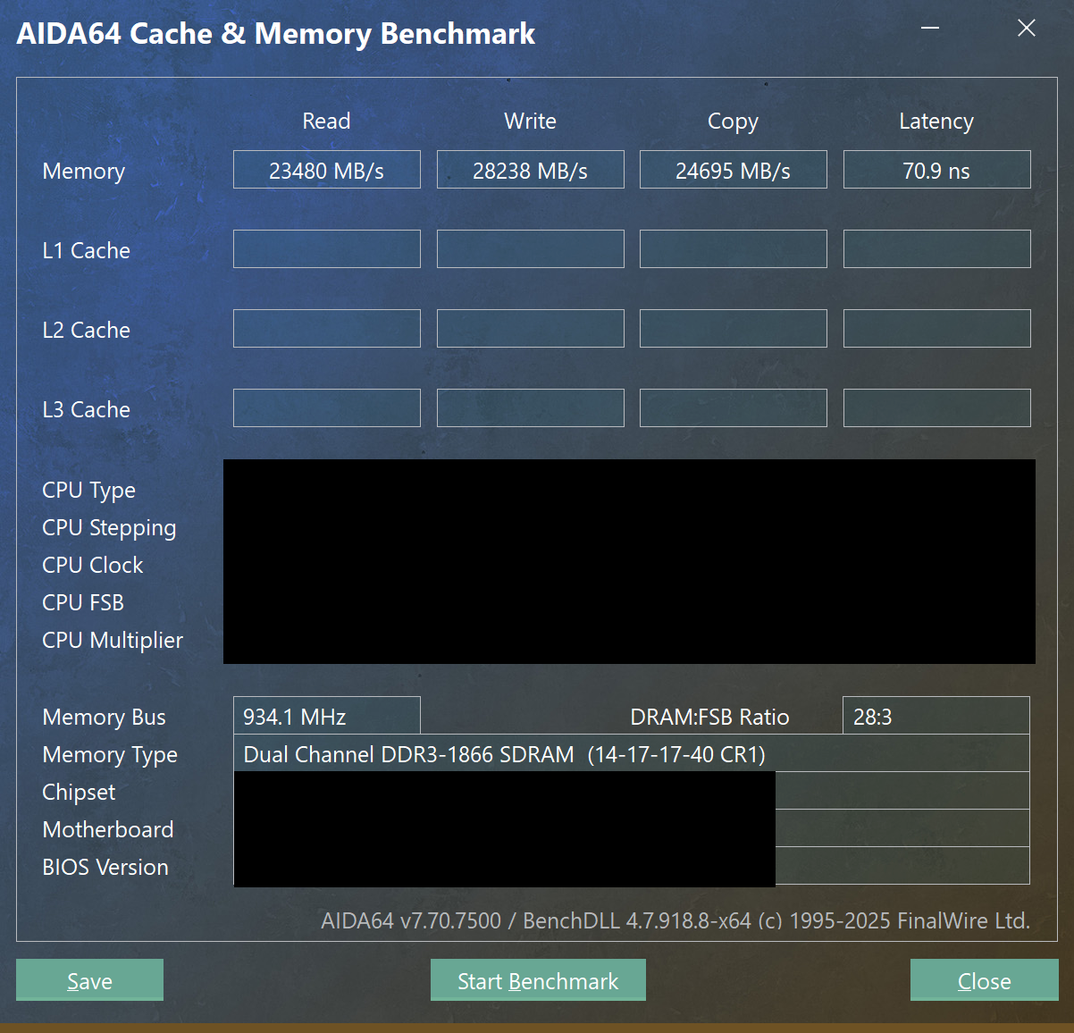
Task: Click the CPU Stepping label
Action: click(109, 528)
